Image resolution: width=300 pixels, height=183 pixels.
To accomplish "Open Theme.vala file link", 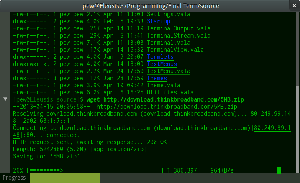I will click(164, 85).
